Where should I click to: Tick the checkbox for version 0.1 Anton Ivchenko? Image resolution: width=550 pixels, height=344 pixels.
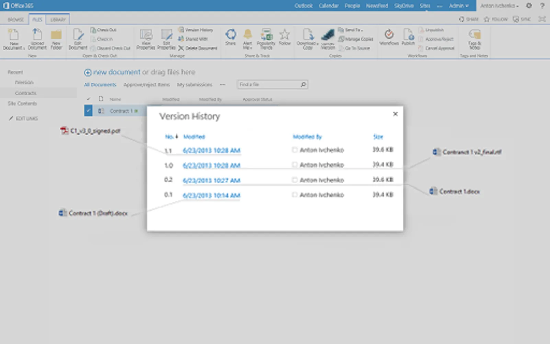pos(295,195)
